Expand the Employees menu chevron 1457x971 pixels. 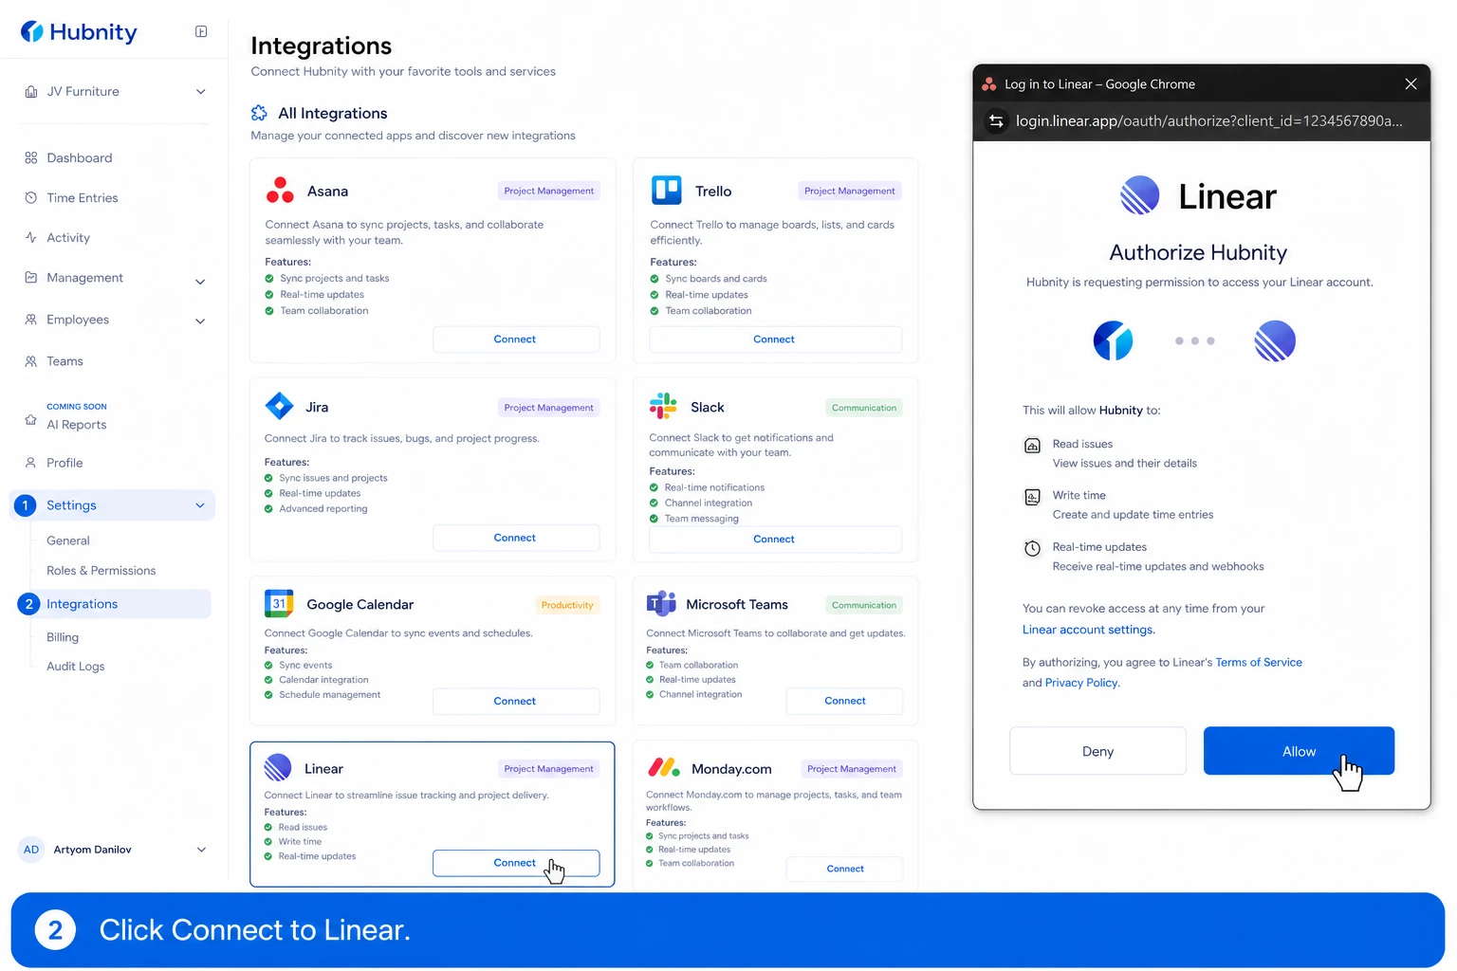(x=200, y=321)
